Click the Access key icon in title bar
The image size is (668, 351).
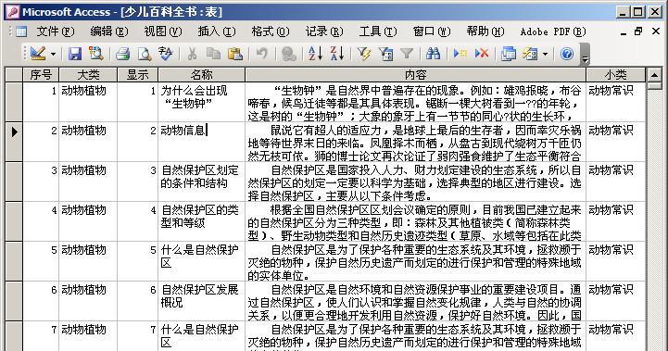point(13,12)
